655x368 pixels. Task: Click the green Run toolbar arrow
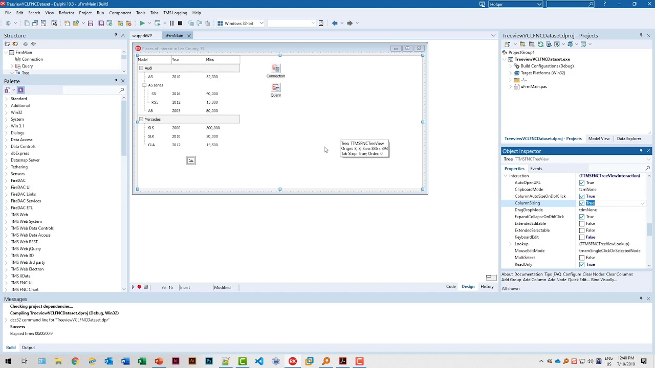142,23
